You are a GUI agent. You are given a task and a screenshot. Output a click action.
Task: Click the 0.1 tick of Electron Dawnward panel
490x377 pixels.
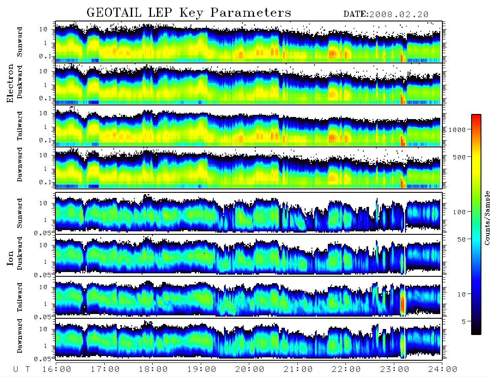coord(45,182)
